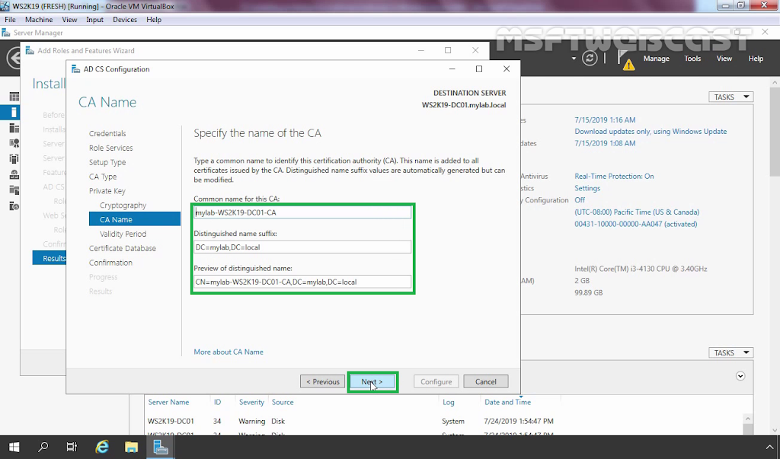This screenshot has height=459, width=780.
Task: Sort events by Server Name column
Action: pyautogui.click(x=168, y=402)
